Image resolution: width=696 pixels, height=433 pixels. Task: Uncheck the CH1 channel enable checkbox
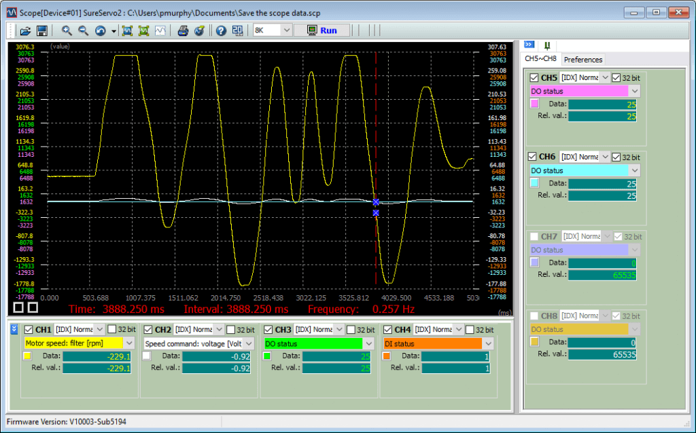pyautogui.click(x=29, y=330)
